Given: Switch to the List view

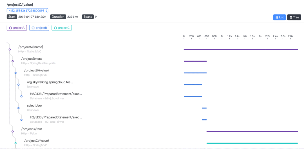Looking at the screenshot, I should point(279,17).
